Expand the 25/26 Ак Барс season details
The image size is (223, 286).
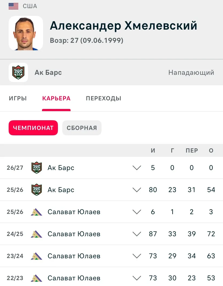click(137, 190)
